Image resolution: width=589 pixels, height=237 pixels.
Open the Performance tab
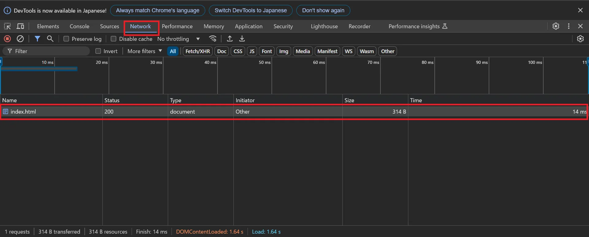177,26
